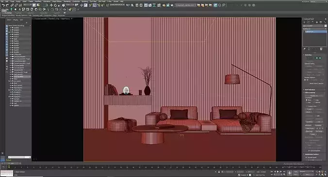Image resolution: width=328 pixels, height=177 pixels.
Task: Select None constraint radio button
Action: point(307,100)
